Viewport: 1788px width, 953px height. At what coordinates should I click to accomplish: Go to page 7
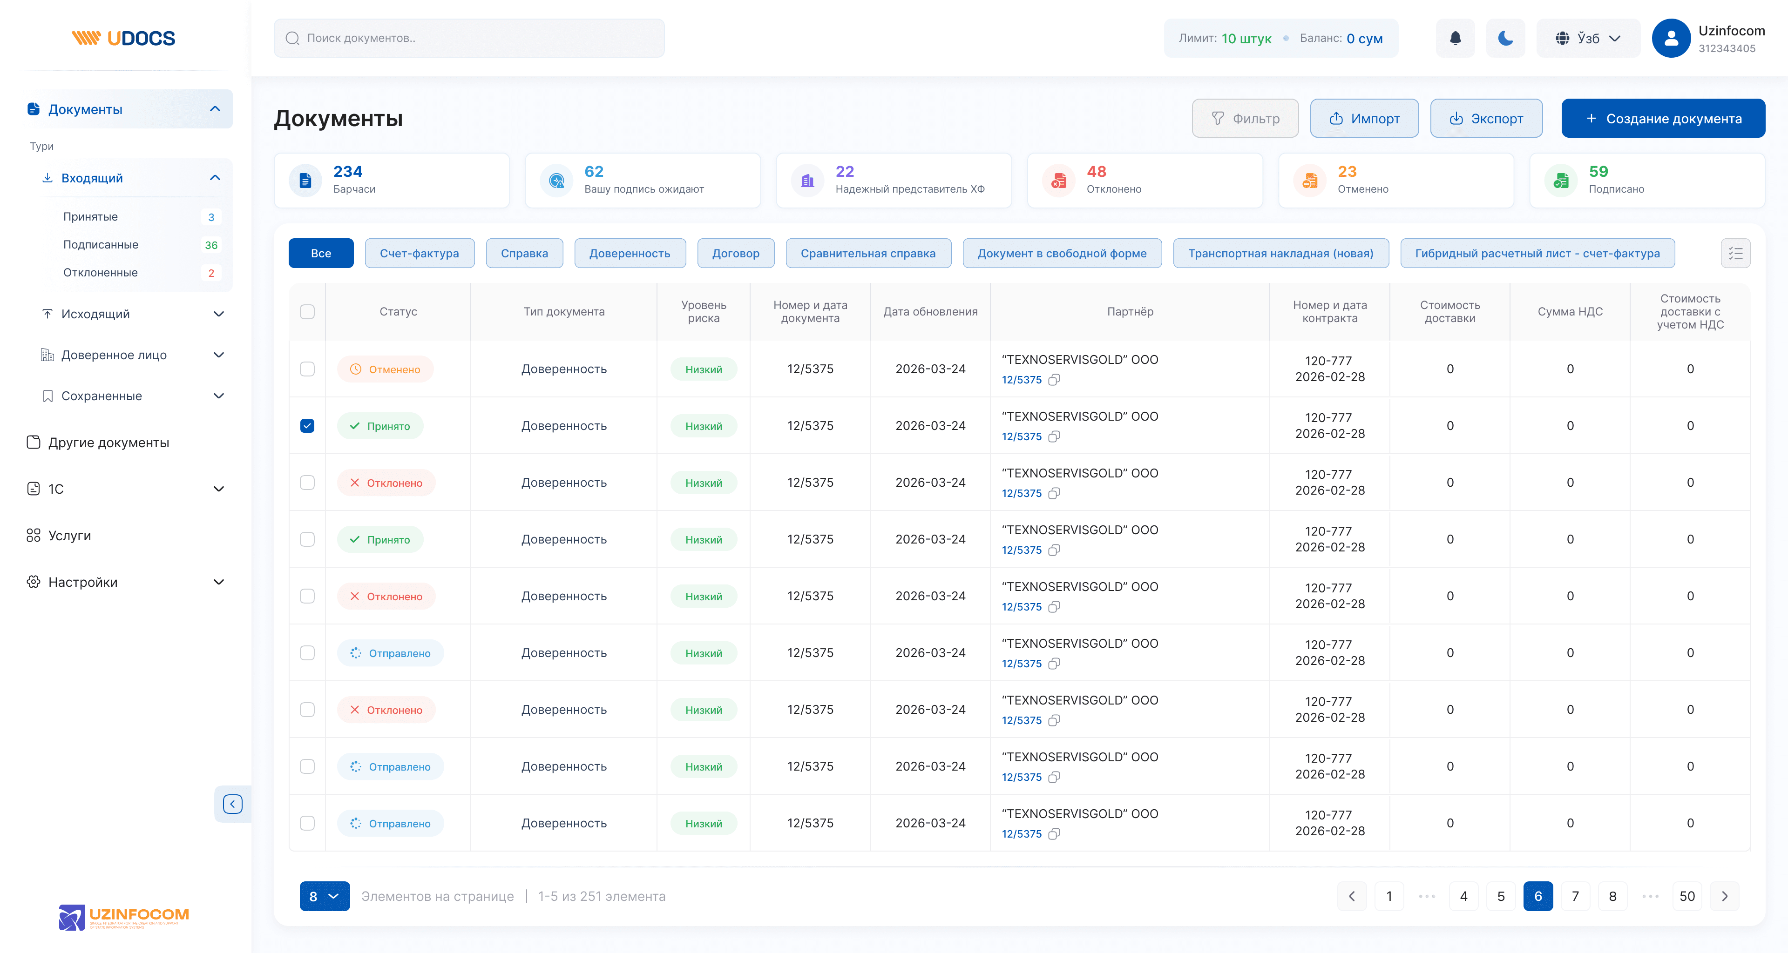click(1575, 896)
